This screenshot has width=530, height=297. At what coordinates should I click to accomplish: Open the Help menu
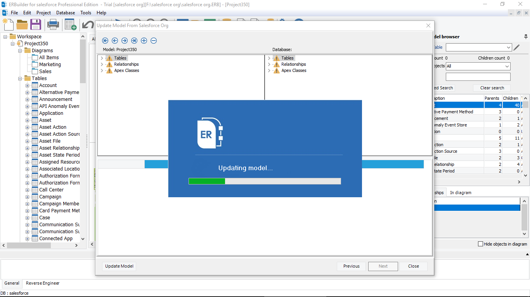coord(101,13)
